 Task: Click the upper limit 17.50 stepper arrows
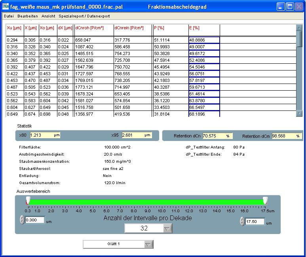click(x=242, y=221)
